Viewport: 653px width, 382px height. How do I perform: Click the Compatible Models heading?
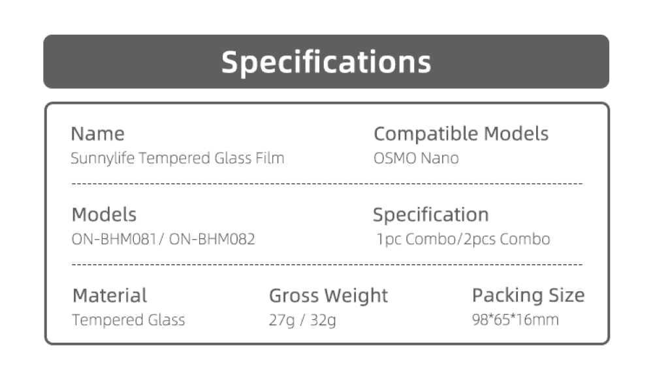click(460, 134)
